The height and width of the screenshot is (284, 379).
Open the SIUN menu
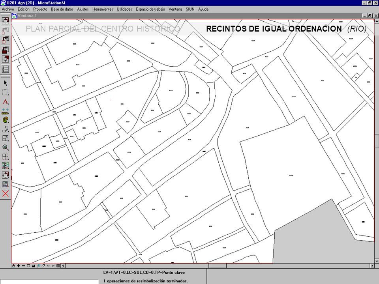coord(190,9)
